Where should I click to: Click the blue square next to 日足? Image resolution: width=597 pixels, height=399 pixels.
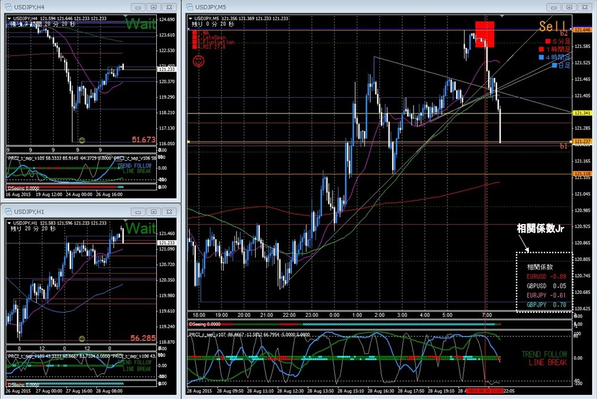555,65
